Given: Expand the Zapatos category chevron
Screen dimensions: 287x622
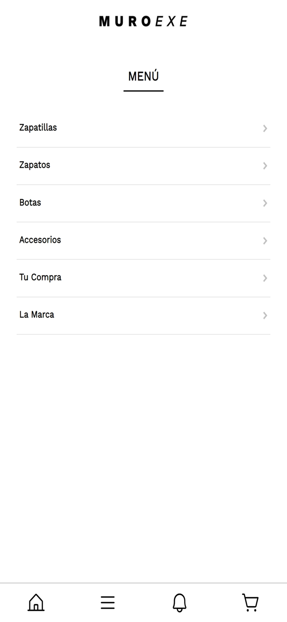Looking at the screenshot, I should pos(265,165).
